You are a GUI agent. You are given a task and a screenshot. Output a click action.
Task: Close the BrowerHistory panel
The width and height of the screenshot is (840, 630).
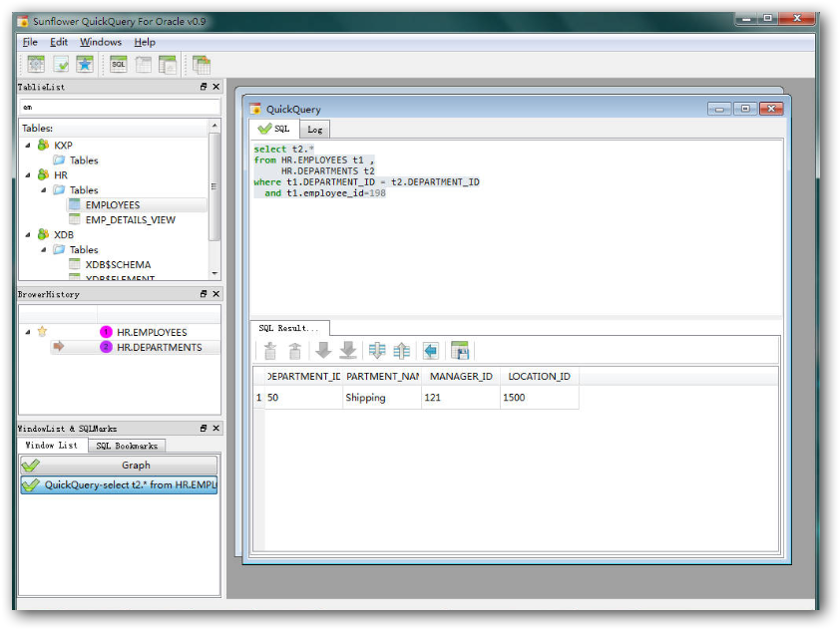pos(215,293)
